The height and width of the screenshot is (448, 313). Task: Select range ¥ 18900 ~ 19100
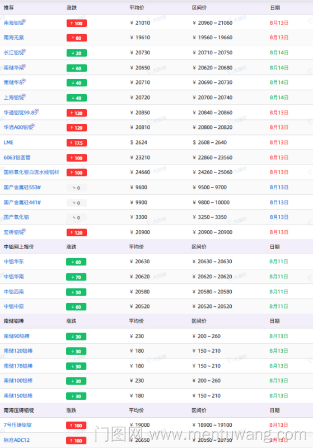point(212,425)
